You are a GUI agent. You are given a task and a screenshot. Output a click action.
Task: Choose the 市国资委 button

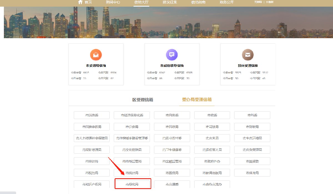coord(252,161)
